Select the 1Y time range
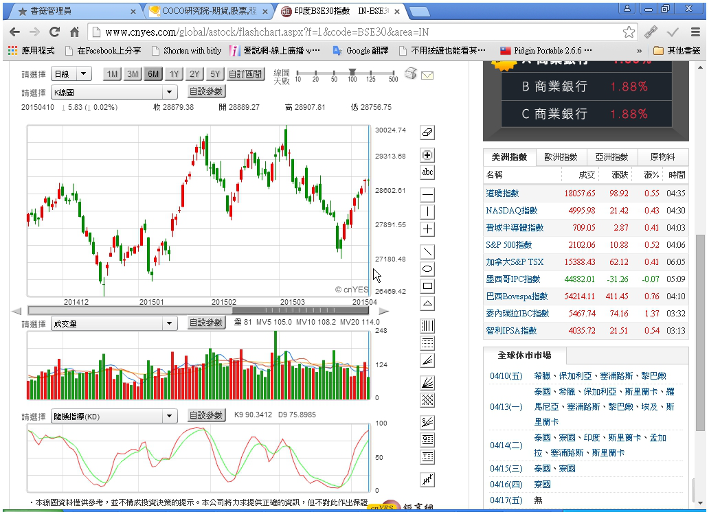The height and width of the screenshot is (512, 709). coord(174,74)
